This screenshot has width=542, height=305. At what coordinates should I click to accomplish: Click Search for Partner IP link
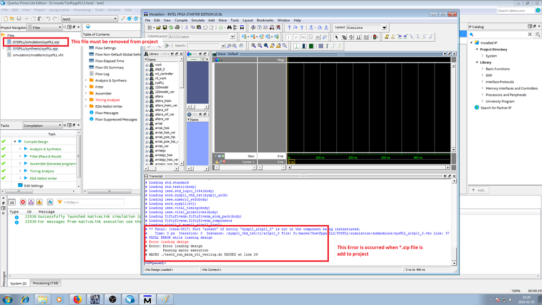(x=495, y=108)
